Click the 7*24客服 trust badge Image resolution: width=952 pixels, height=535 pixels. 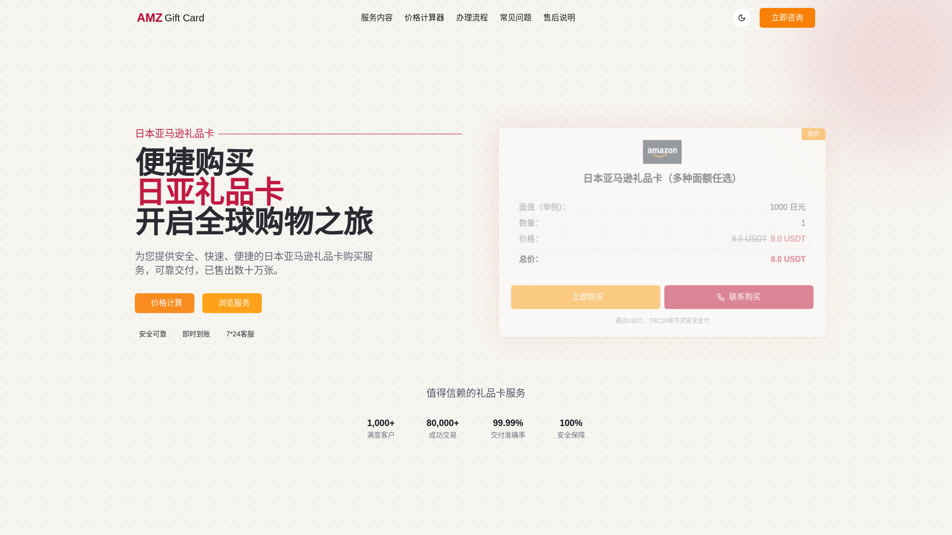(240, 334)
